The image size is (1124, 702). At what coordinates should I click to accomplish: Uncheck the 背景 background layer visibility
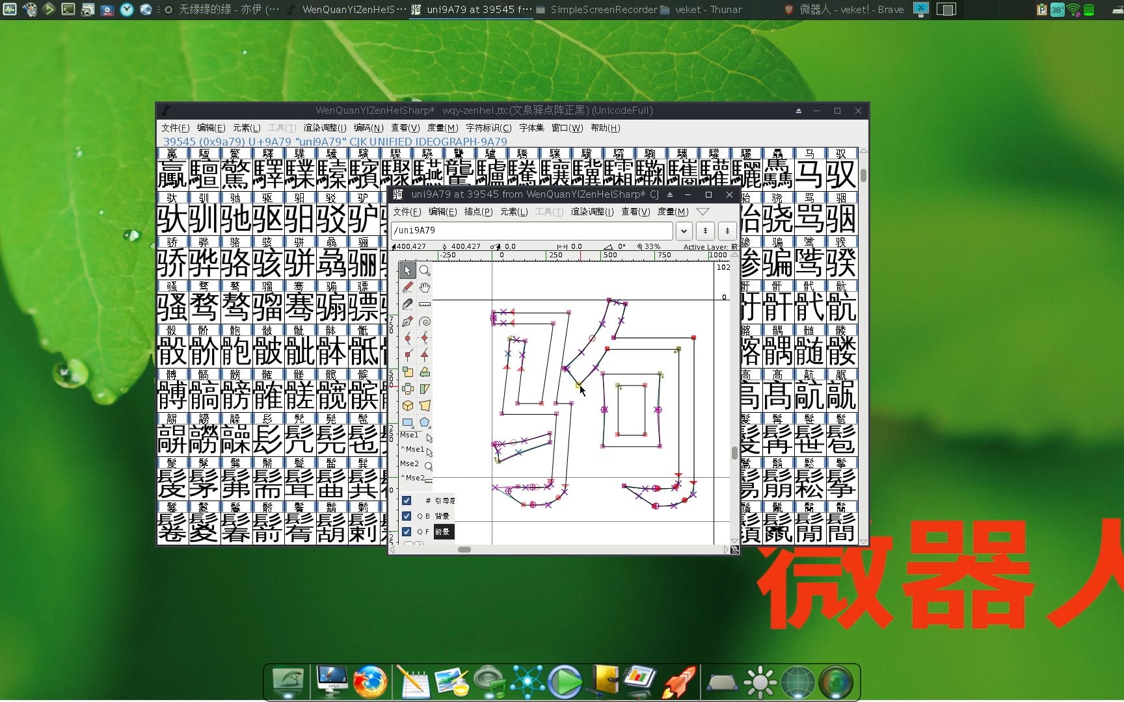(407, 515)
